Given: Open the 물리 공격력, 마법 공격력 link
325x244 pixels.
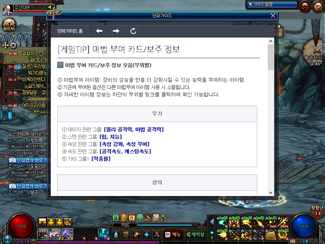Looking at the screenshot, I should 134,129.
